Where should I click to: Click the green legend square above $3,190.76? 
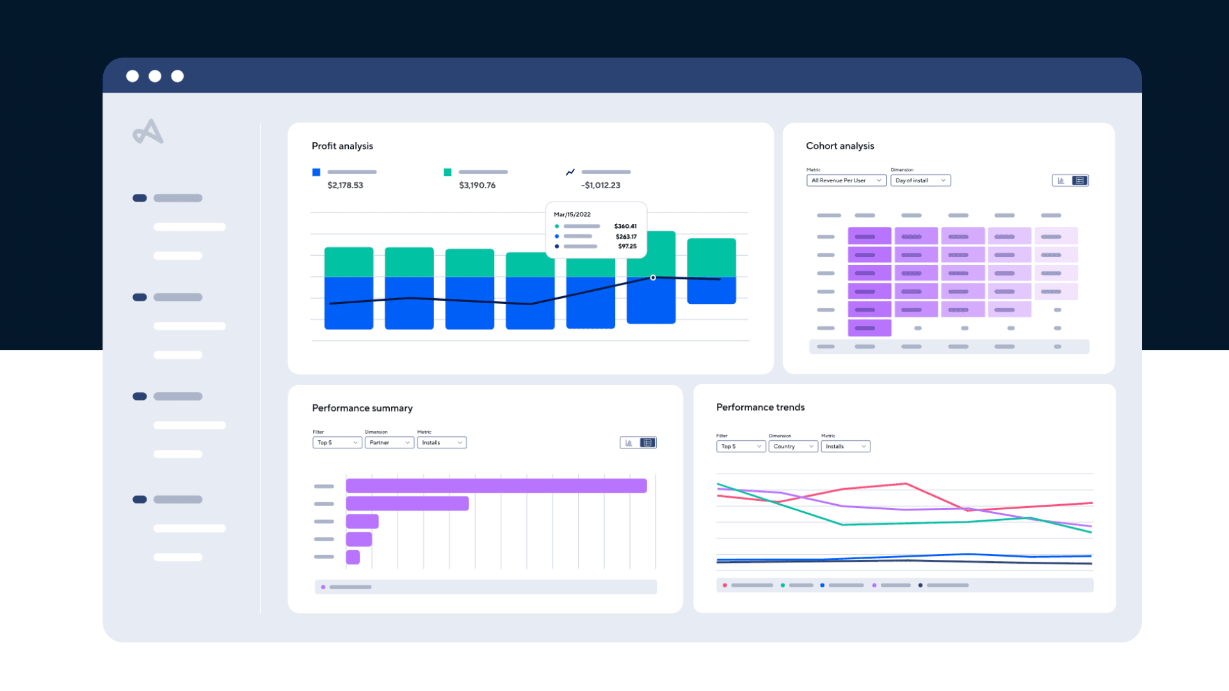pos(447,172)
